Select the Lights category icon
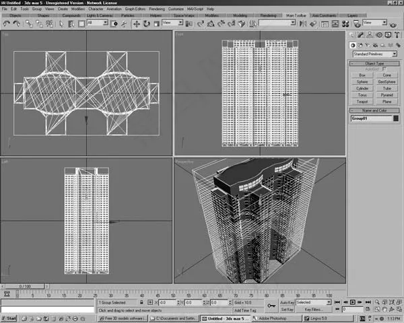 (368, 44)
